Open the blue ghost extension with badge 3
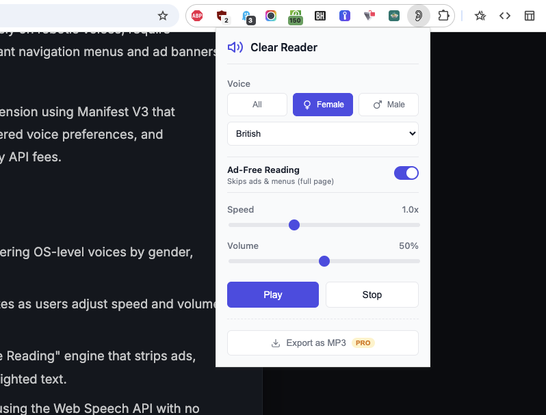 point(248,17)
